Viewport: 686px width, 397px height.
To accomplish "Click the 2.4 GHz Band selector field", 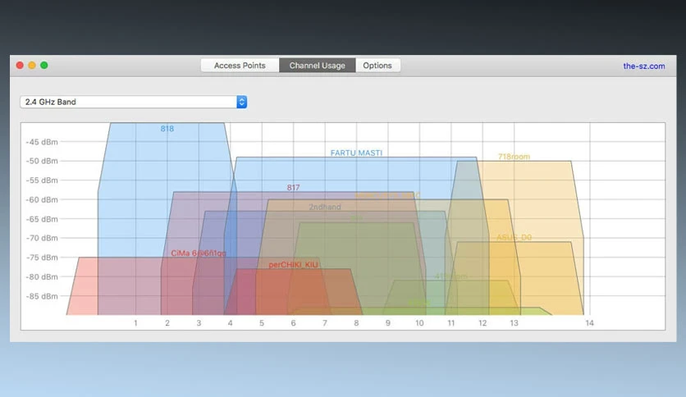I will [x=134, y=102].
